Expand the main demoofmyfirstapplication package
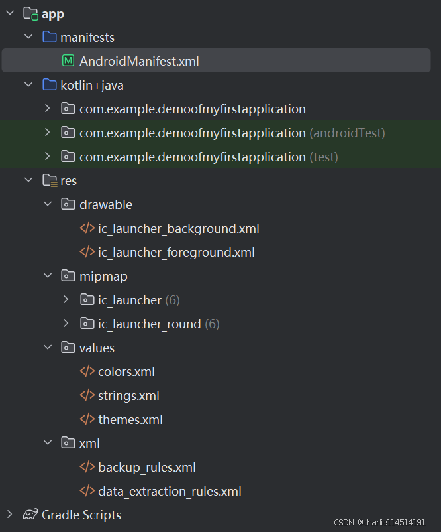This screenshot has height=532, width=441. [48, 109]
